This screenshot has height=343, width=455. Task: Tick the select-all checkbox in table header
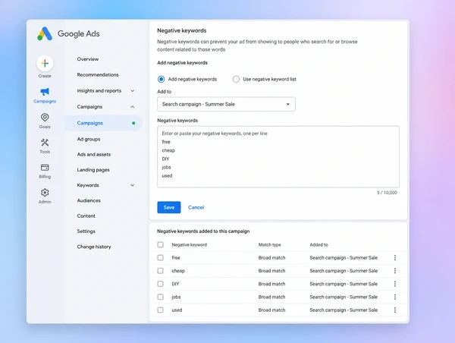[x=161, y=244]
